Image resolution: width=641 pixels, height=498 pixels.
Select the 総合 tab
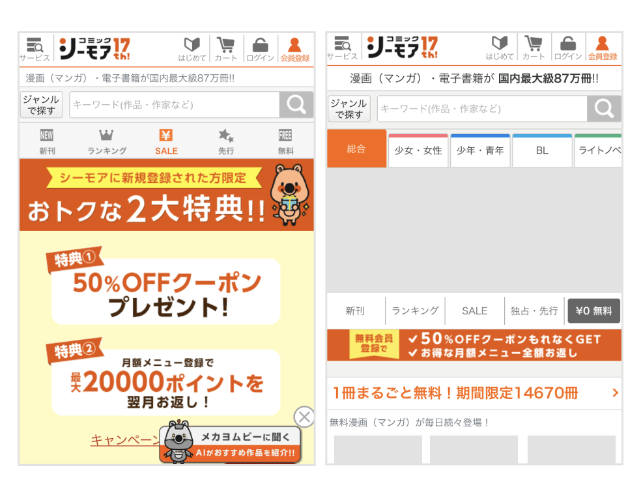tap(356, 148)
